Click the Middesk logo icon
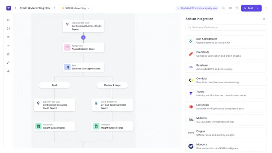This screenshot has width=272, height=153. pos(191,120)
